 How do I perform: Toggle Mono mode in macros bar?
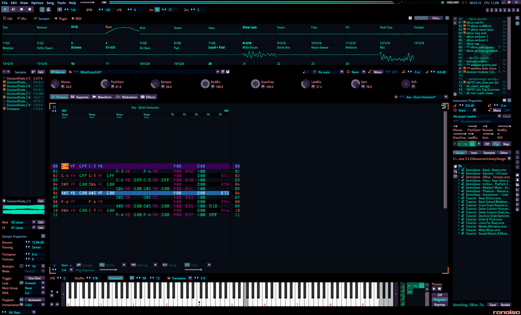(x=377, y=72)
